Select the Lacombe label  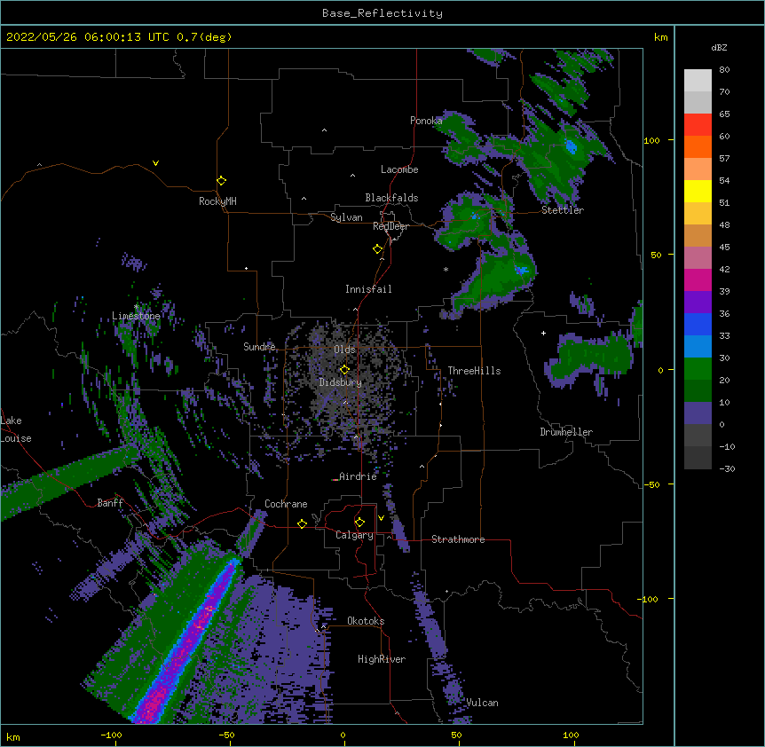tap(399, 169)
